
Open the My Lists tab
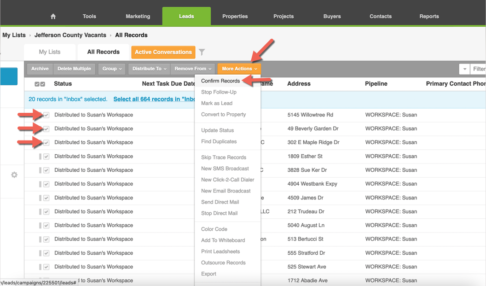50,52
